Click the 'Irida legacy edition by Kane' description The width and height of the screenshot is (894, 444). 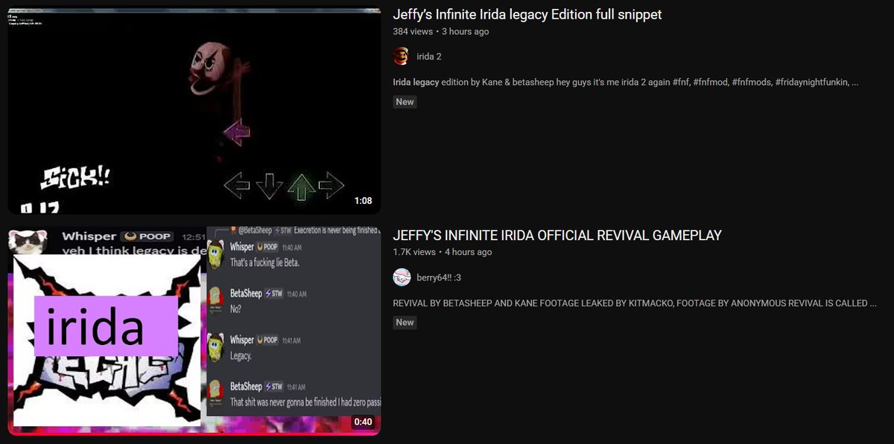[x=626, y=82]
